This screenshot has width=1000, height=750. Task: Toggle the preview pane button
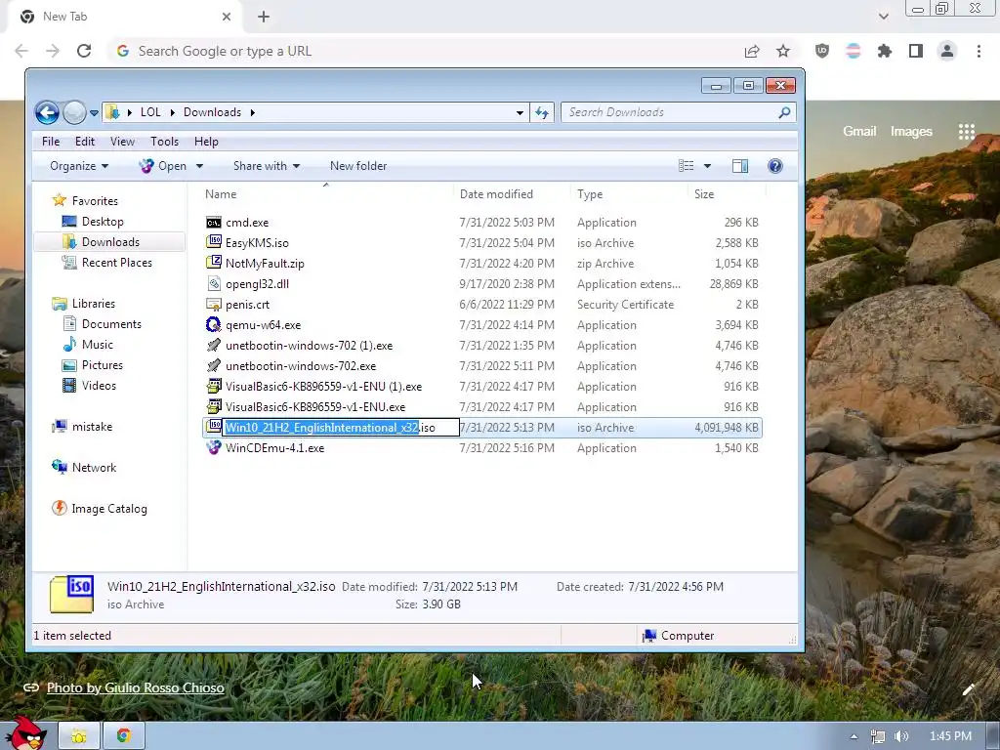click(x=740, y=166)
